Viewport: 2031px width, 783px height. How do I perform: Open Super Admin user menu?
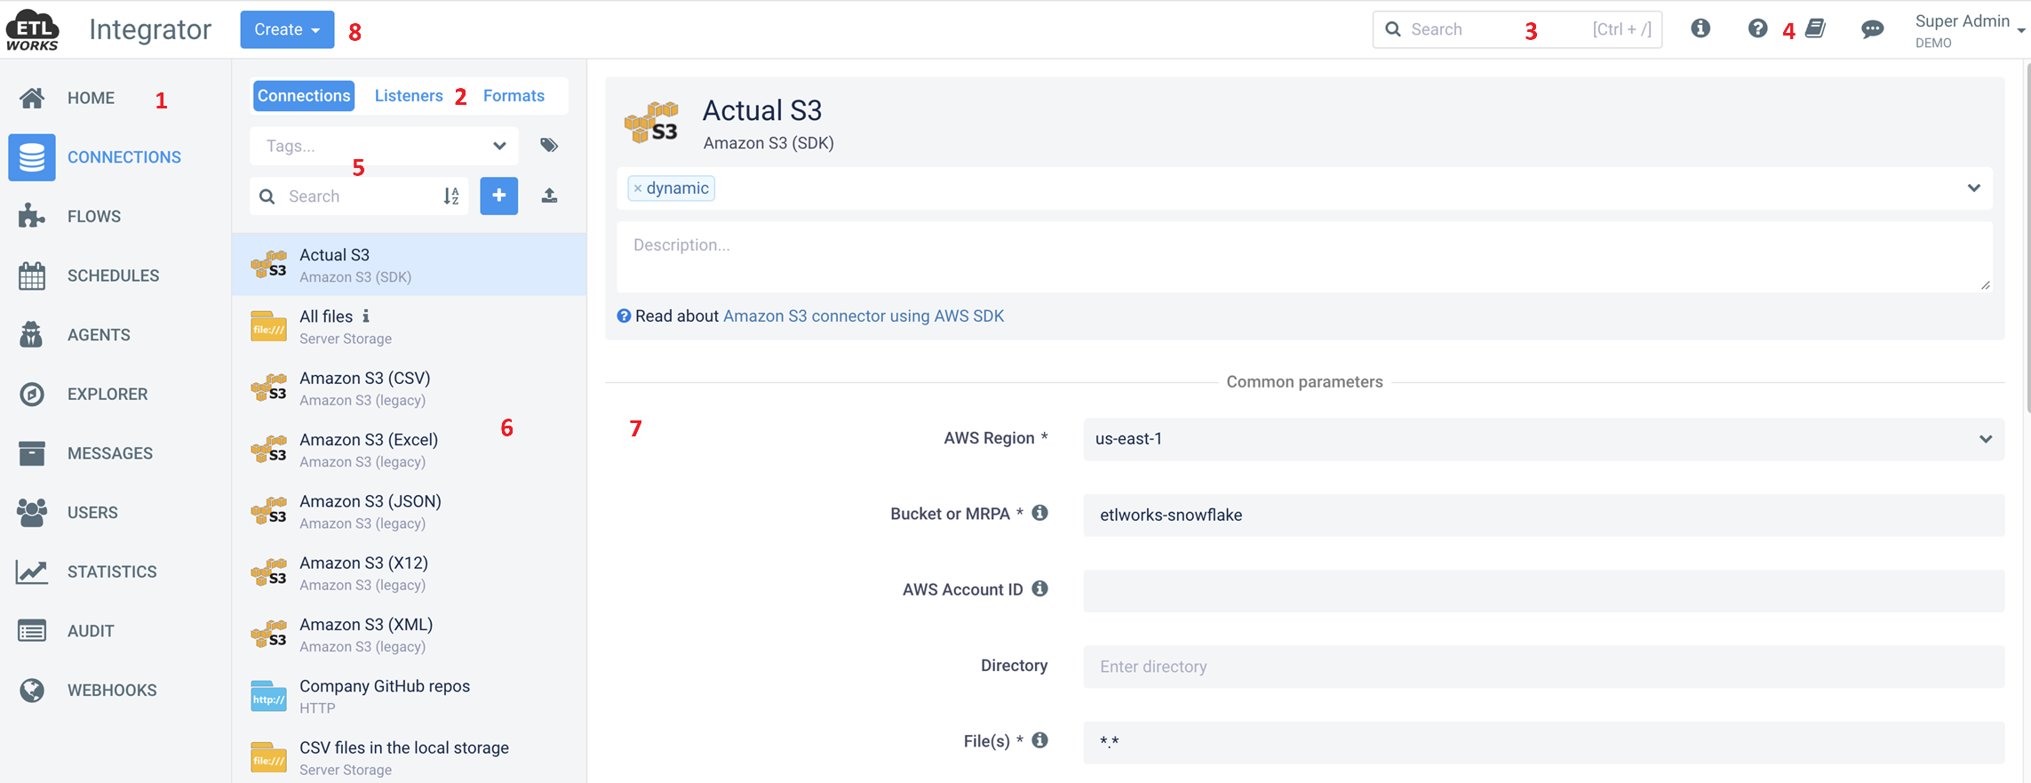click(x=1968, y=30)
